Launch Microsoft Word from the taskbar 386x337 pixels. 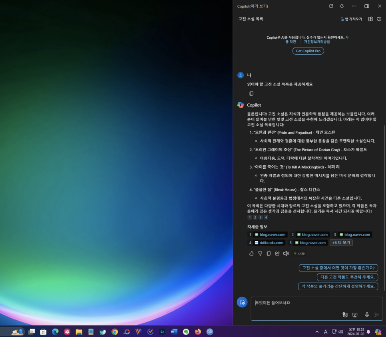coord(174,332)
